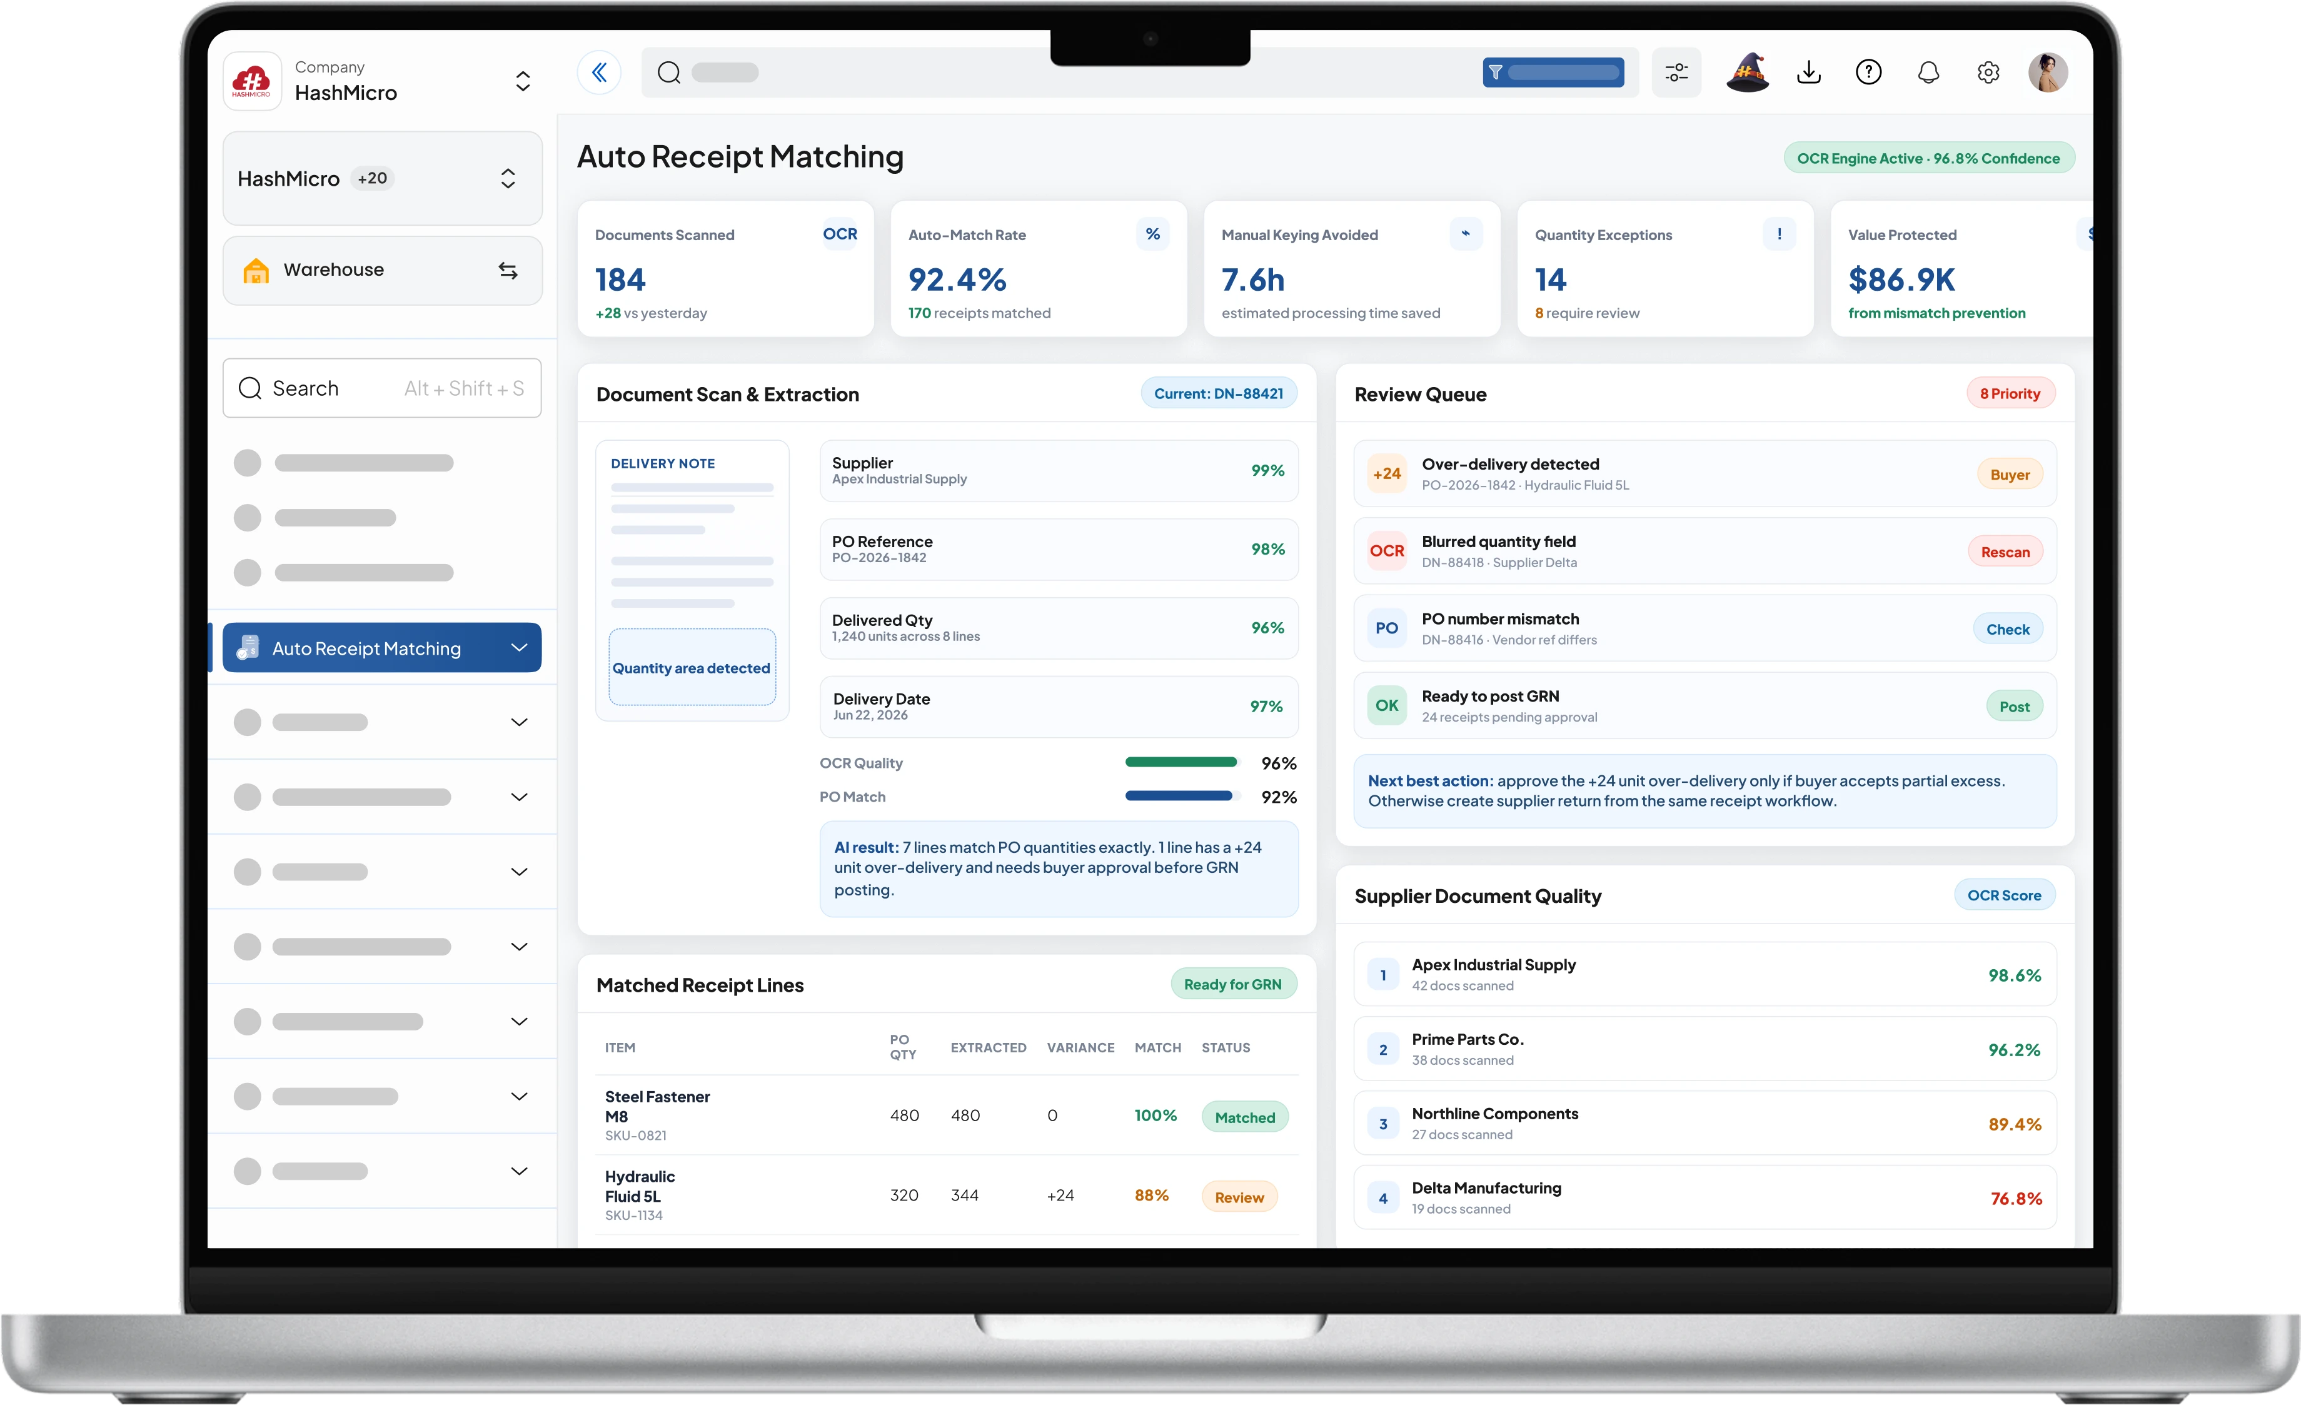This screenshot has width=2301, height=1405.
Task: Open the settings gear icon
Action: pos(1988,72)
